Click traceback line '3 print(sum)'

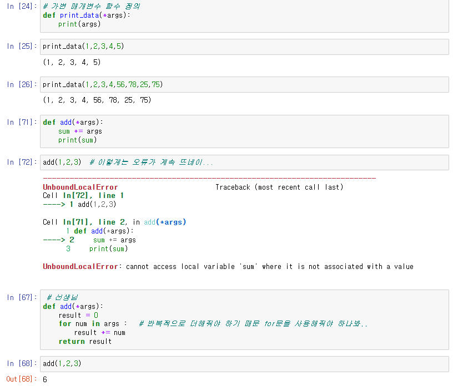97,248
